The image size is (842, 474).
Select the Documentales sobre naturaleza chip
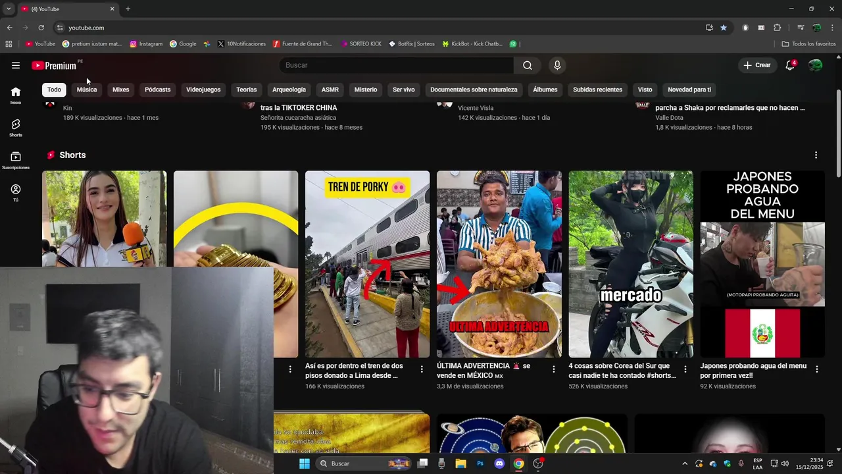[x=474, y=90]
